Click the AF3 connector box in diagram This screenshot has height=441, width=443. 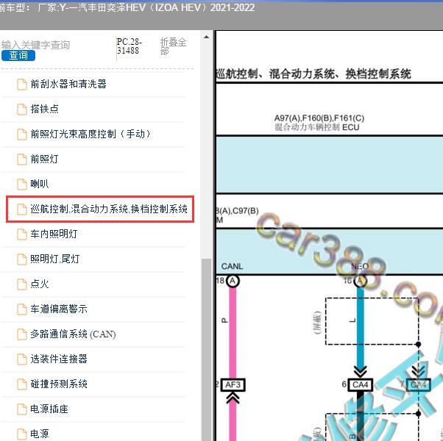233,384
